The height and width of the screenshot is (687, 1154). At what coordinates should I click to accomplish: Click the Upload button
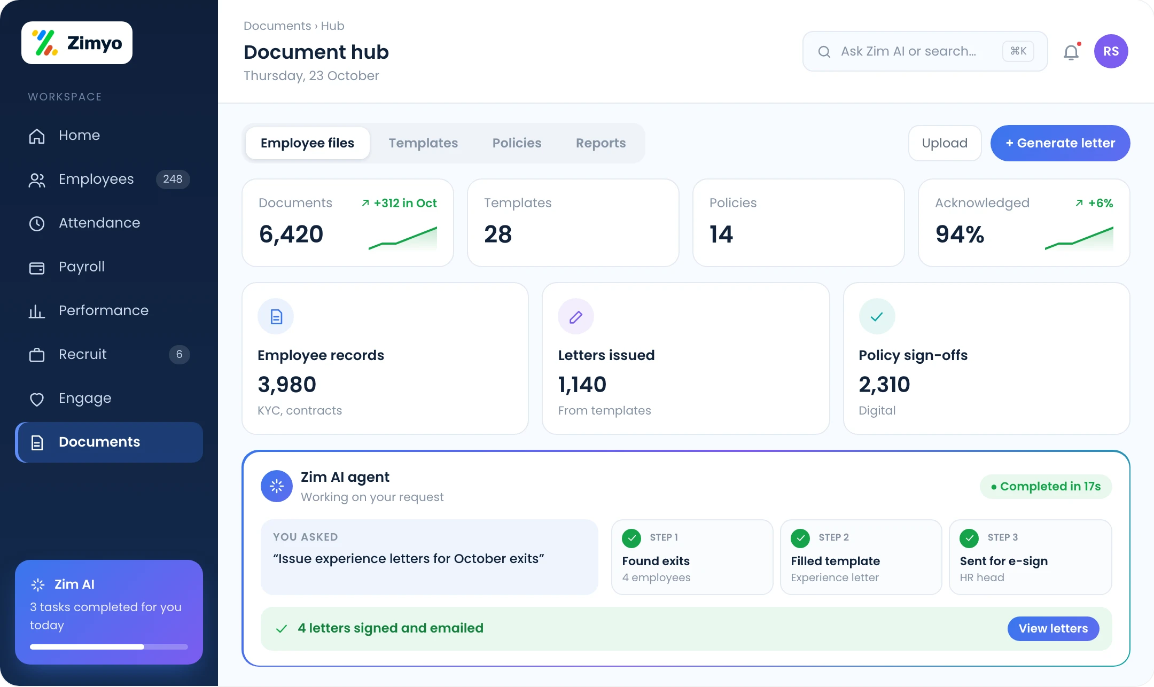945,143
